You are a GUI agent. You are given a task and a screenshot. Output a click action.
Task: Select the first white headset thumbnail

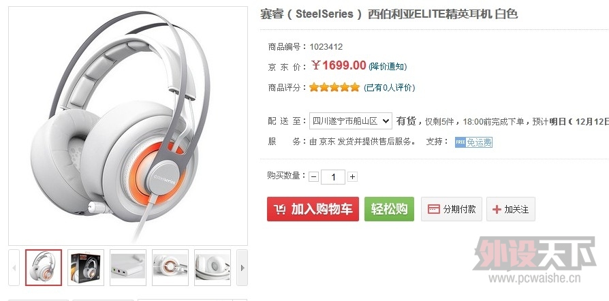tap(44, 268)
